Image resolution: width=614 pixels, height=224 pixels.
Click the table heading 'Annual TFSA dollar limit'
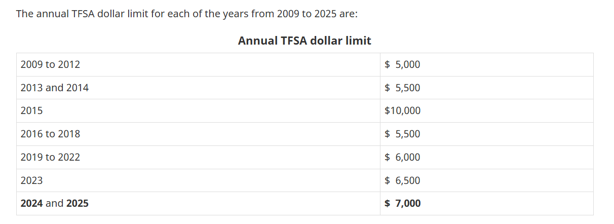[304, 41]
